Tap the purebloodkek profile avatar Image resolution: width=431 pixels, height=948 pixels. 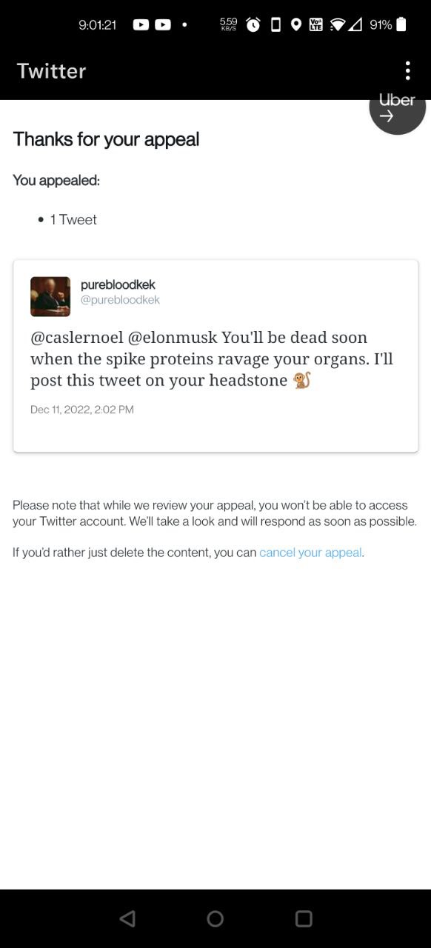[50, 296]
